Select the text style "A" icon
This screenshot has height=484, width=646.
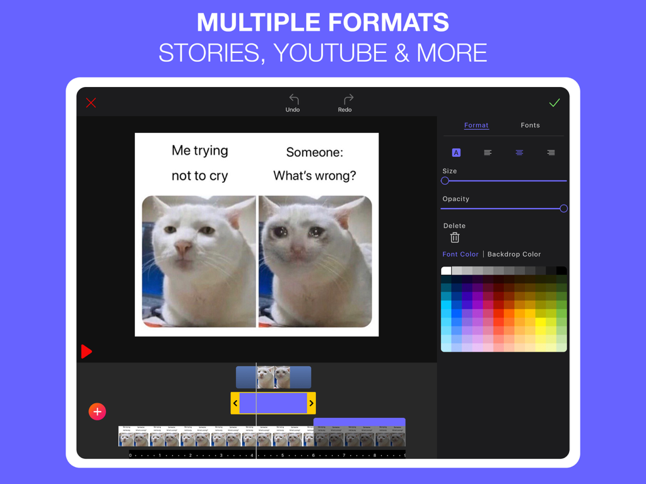point(455,153)
